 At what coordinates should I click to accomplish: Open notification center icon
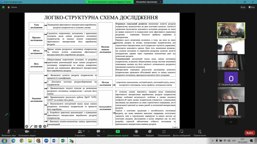click(251, 140)
